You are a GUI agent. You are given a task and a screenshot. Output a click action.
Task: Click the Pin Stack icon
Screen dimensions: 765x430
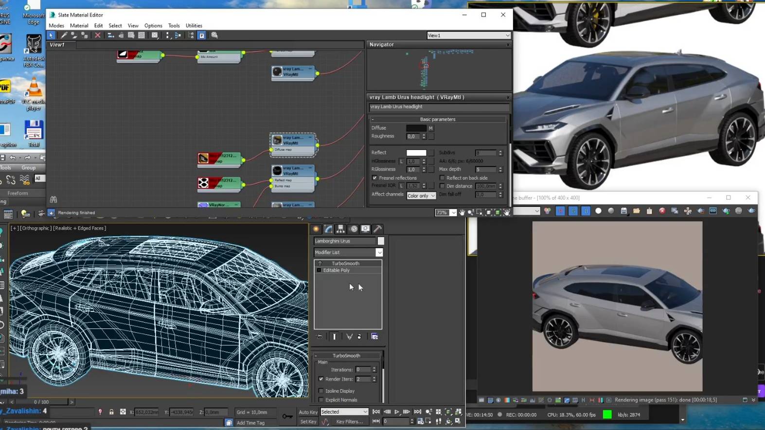[320, 337]
